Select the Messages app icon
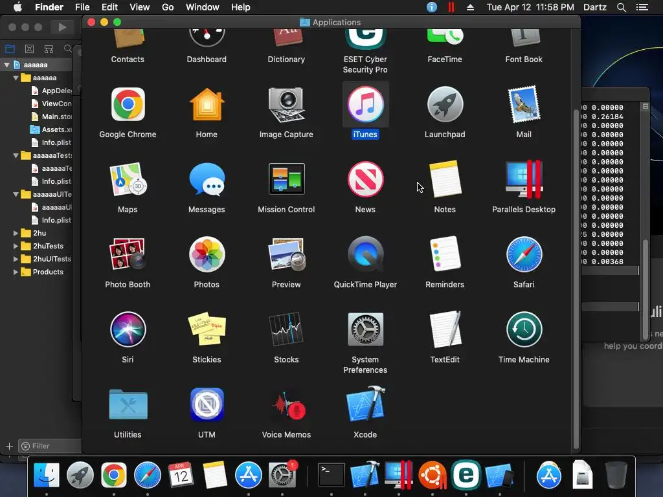 click(x=207, y=179)
